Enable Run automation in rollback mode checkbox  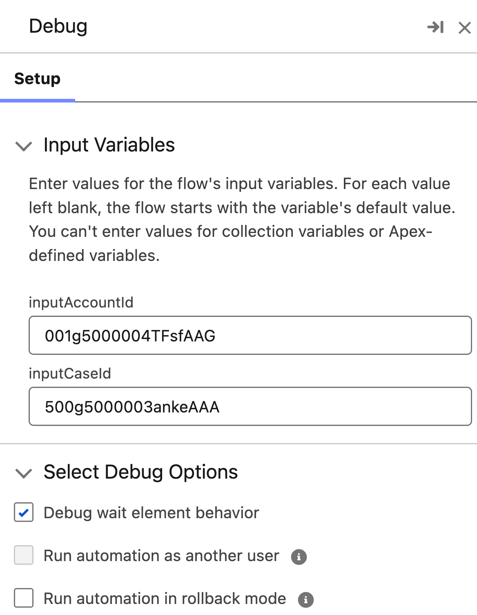pyautogui.click(x=24, y=598)
